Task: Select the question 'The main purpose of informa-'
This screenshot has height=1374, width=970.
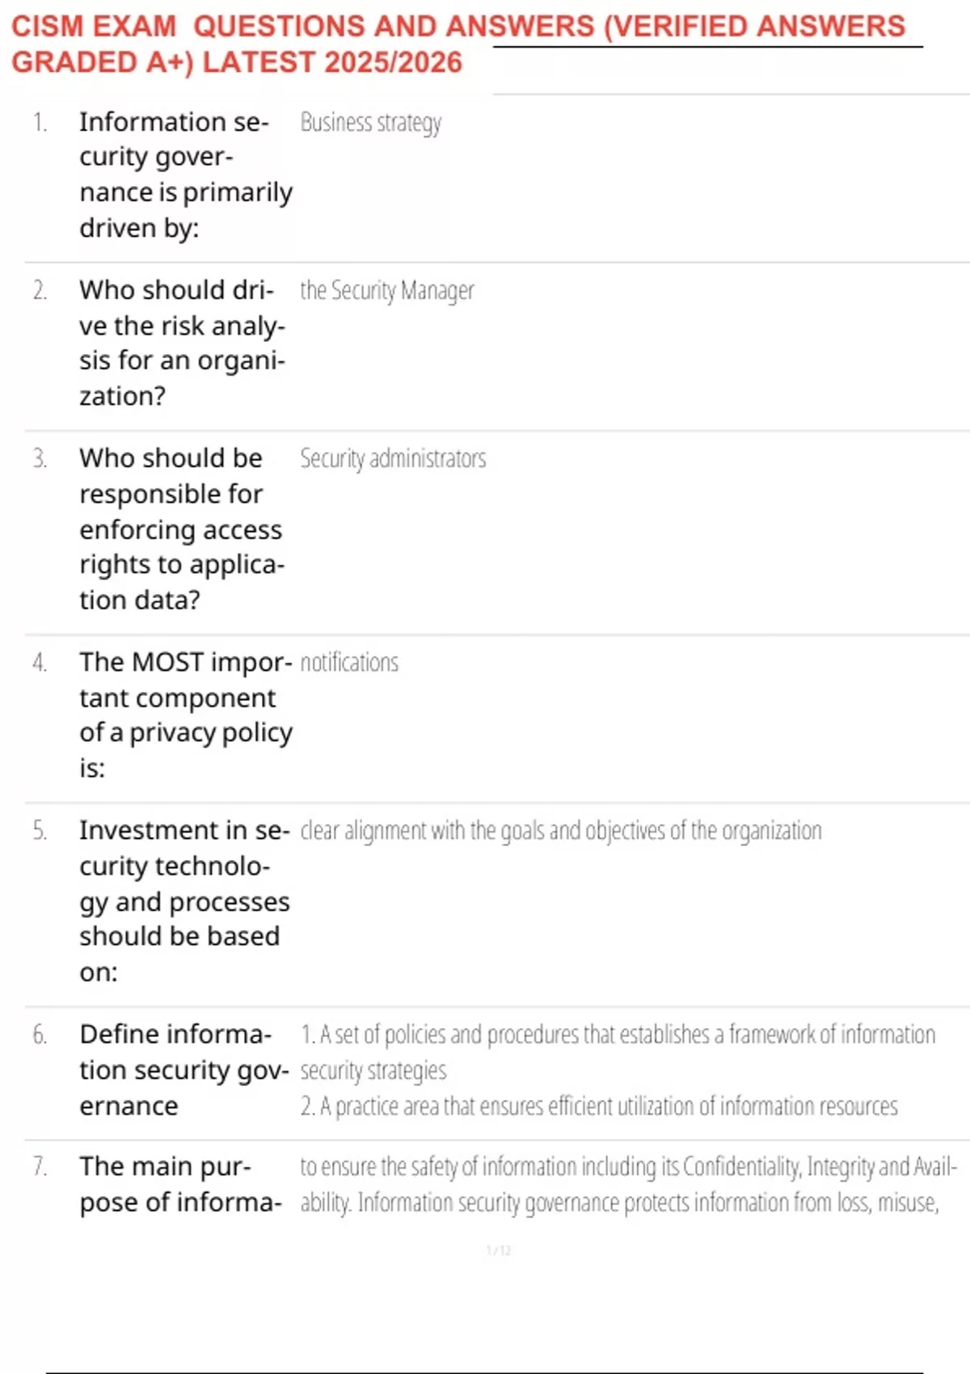Action: pyautogui.click(x=180, y=1184)
